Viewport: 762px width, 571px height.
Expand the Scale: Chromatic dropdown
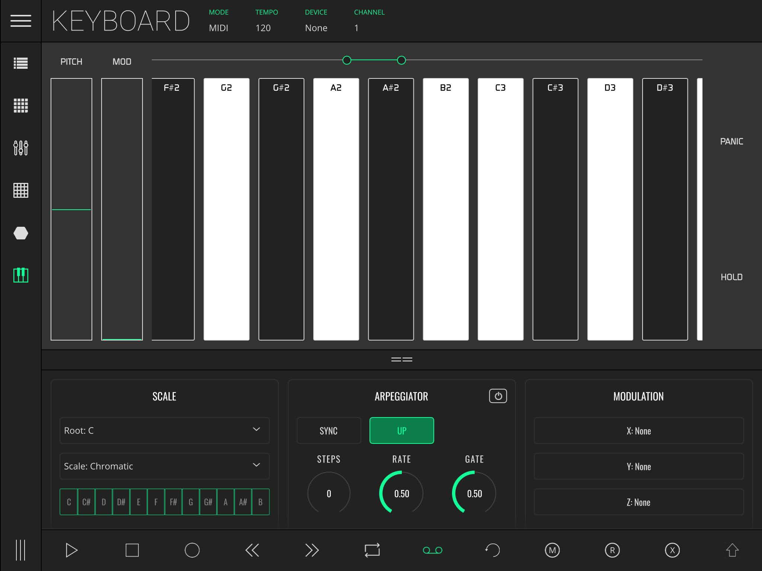tap(164, 466)
